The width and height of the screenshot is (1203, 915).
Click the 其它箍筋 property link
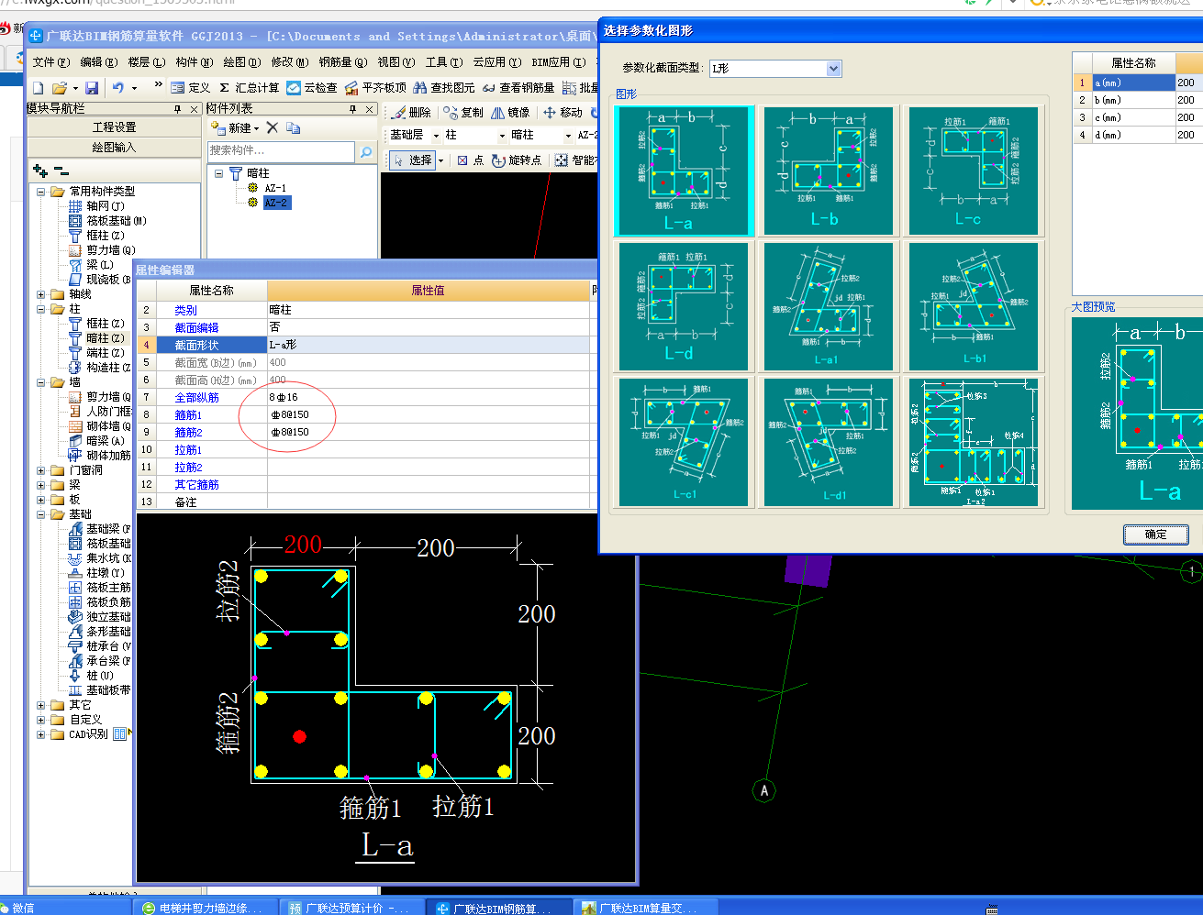196,485
